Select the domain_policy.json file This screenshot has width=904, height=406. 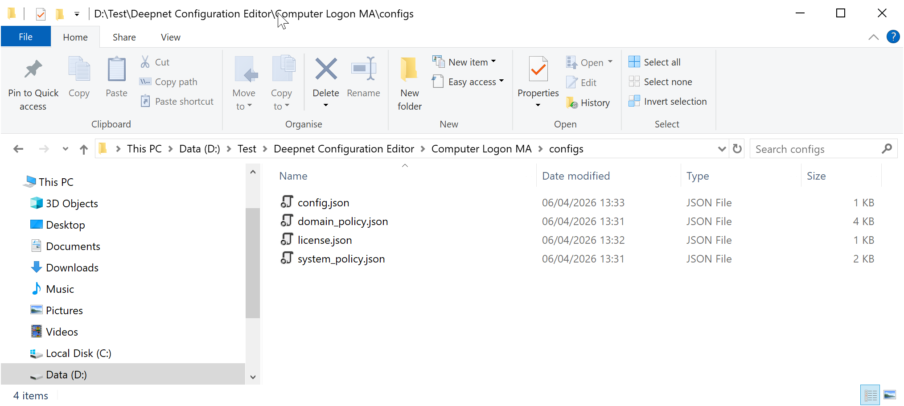342,221
